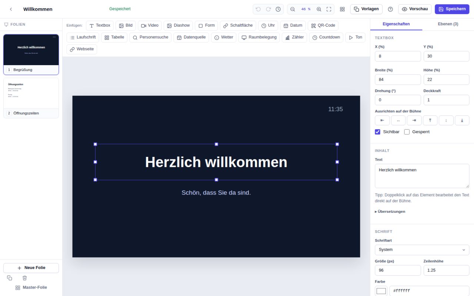Image resolution: width=474 pixels, height=296 pixels.
Task: Open the Vorschau preview
Action: tap(415, 9)
